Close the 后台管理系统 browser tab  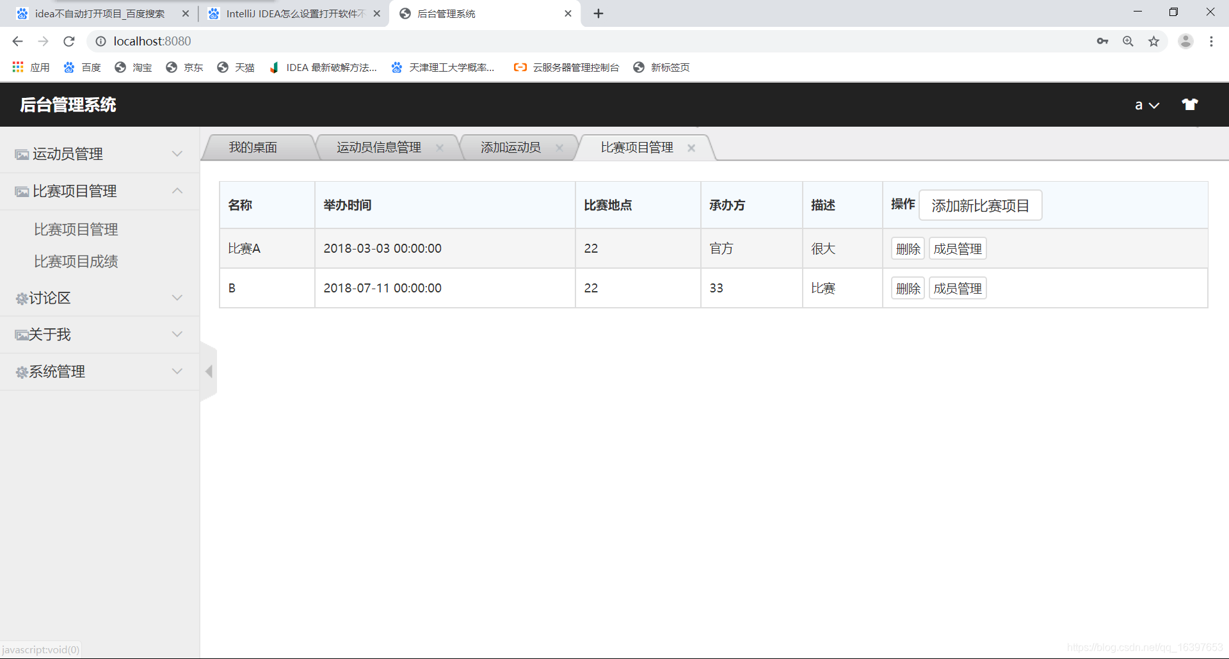tap(568, 13)
